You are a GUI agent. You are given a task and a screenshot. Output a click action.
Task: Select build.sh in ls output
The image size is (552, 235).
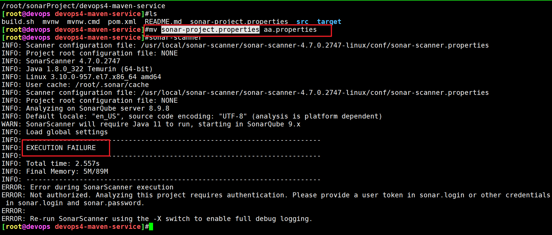(18, 22)
